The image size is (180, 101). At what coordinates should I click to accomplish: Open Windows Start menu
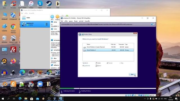(x=3, y=98)
